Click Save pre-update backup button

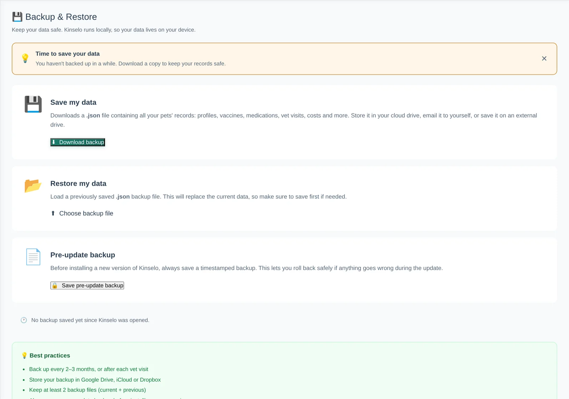tap(87, 285)
